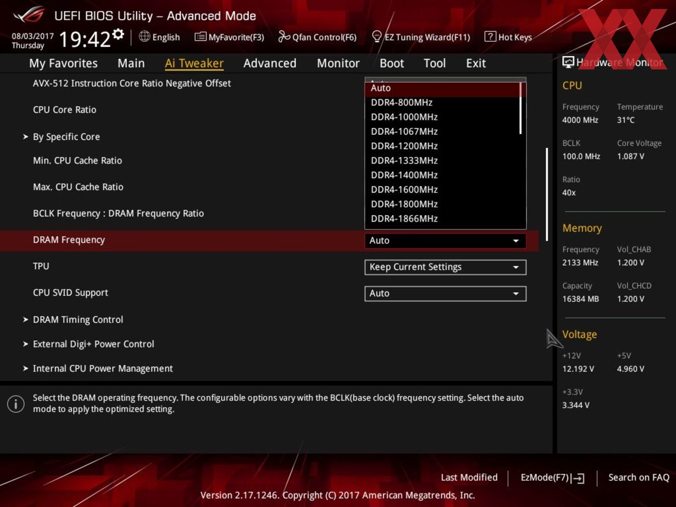The height and width of the screenshot is (507, 676).
Task: Click the CPU frequency 4000 MHz value
Action: pyautogui.click(x=580, y=120)
